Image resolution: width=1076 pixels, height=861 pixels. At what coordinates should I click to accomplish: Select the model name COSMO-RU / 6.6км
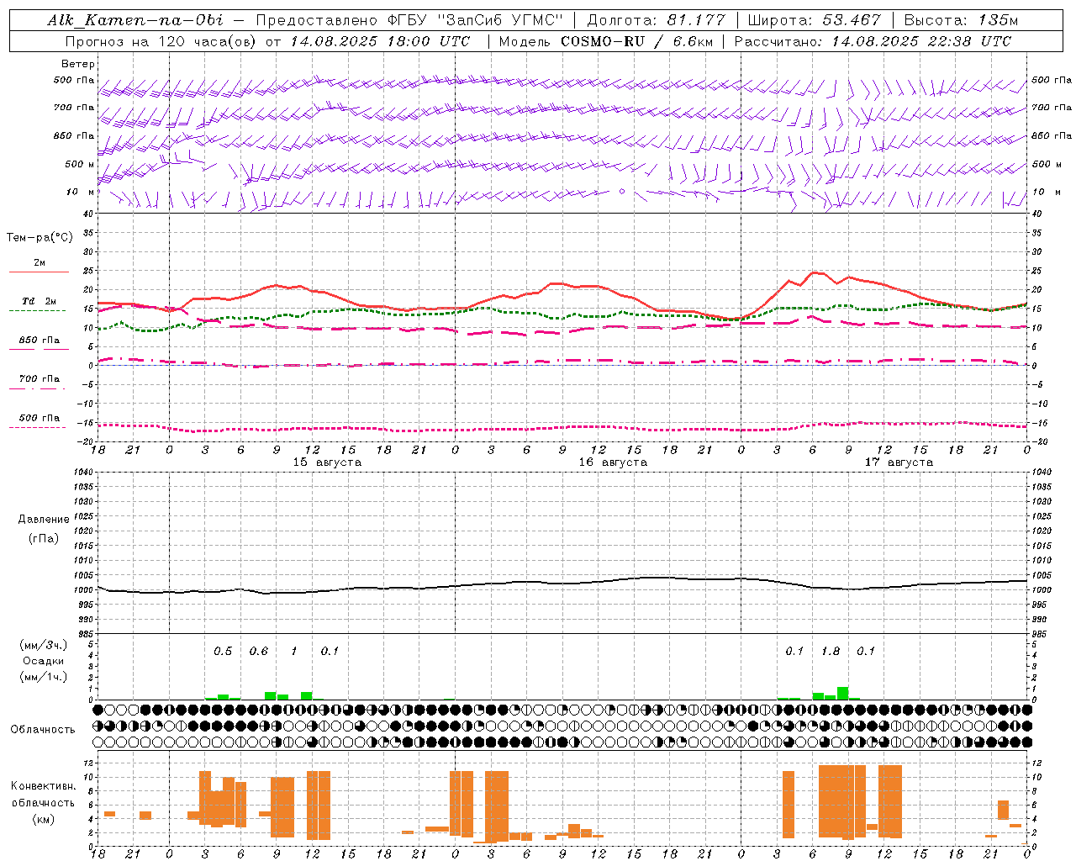[x=636, y=41]
